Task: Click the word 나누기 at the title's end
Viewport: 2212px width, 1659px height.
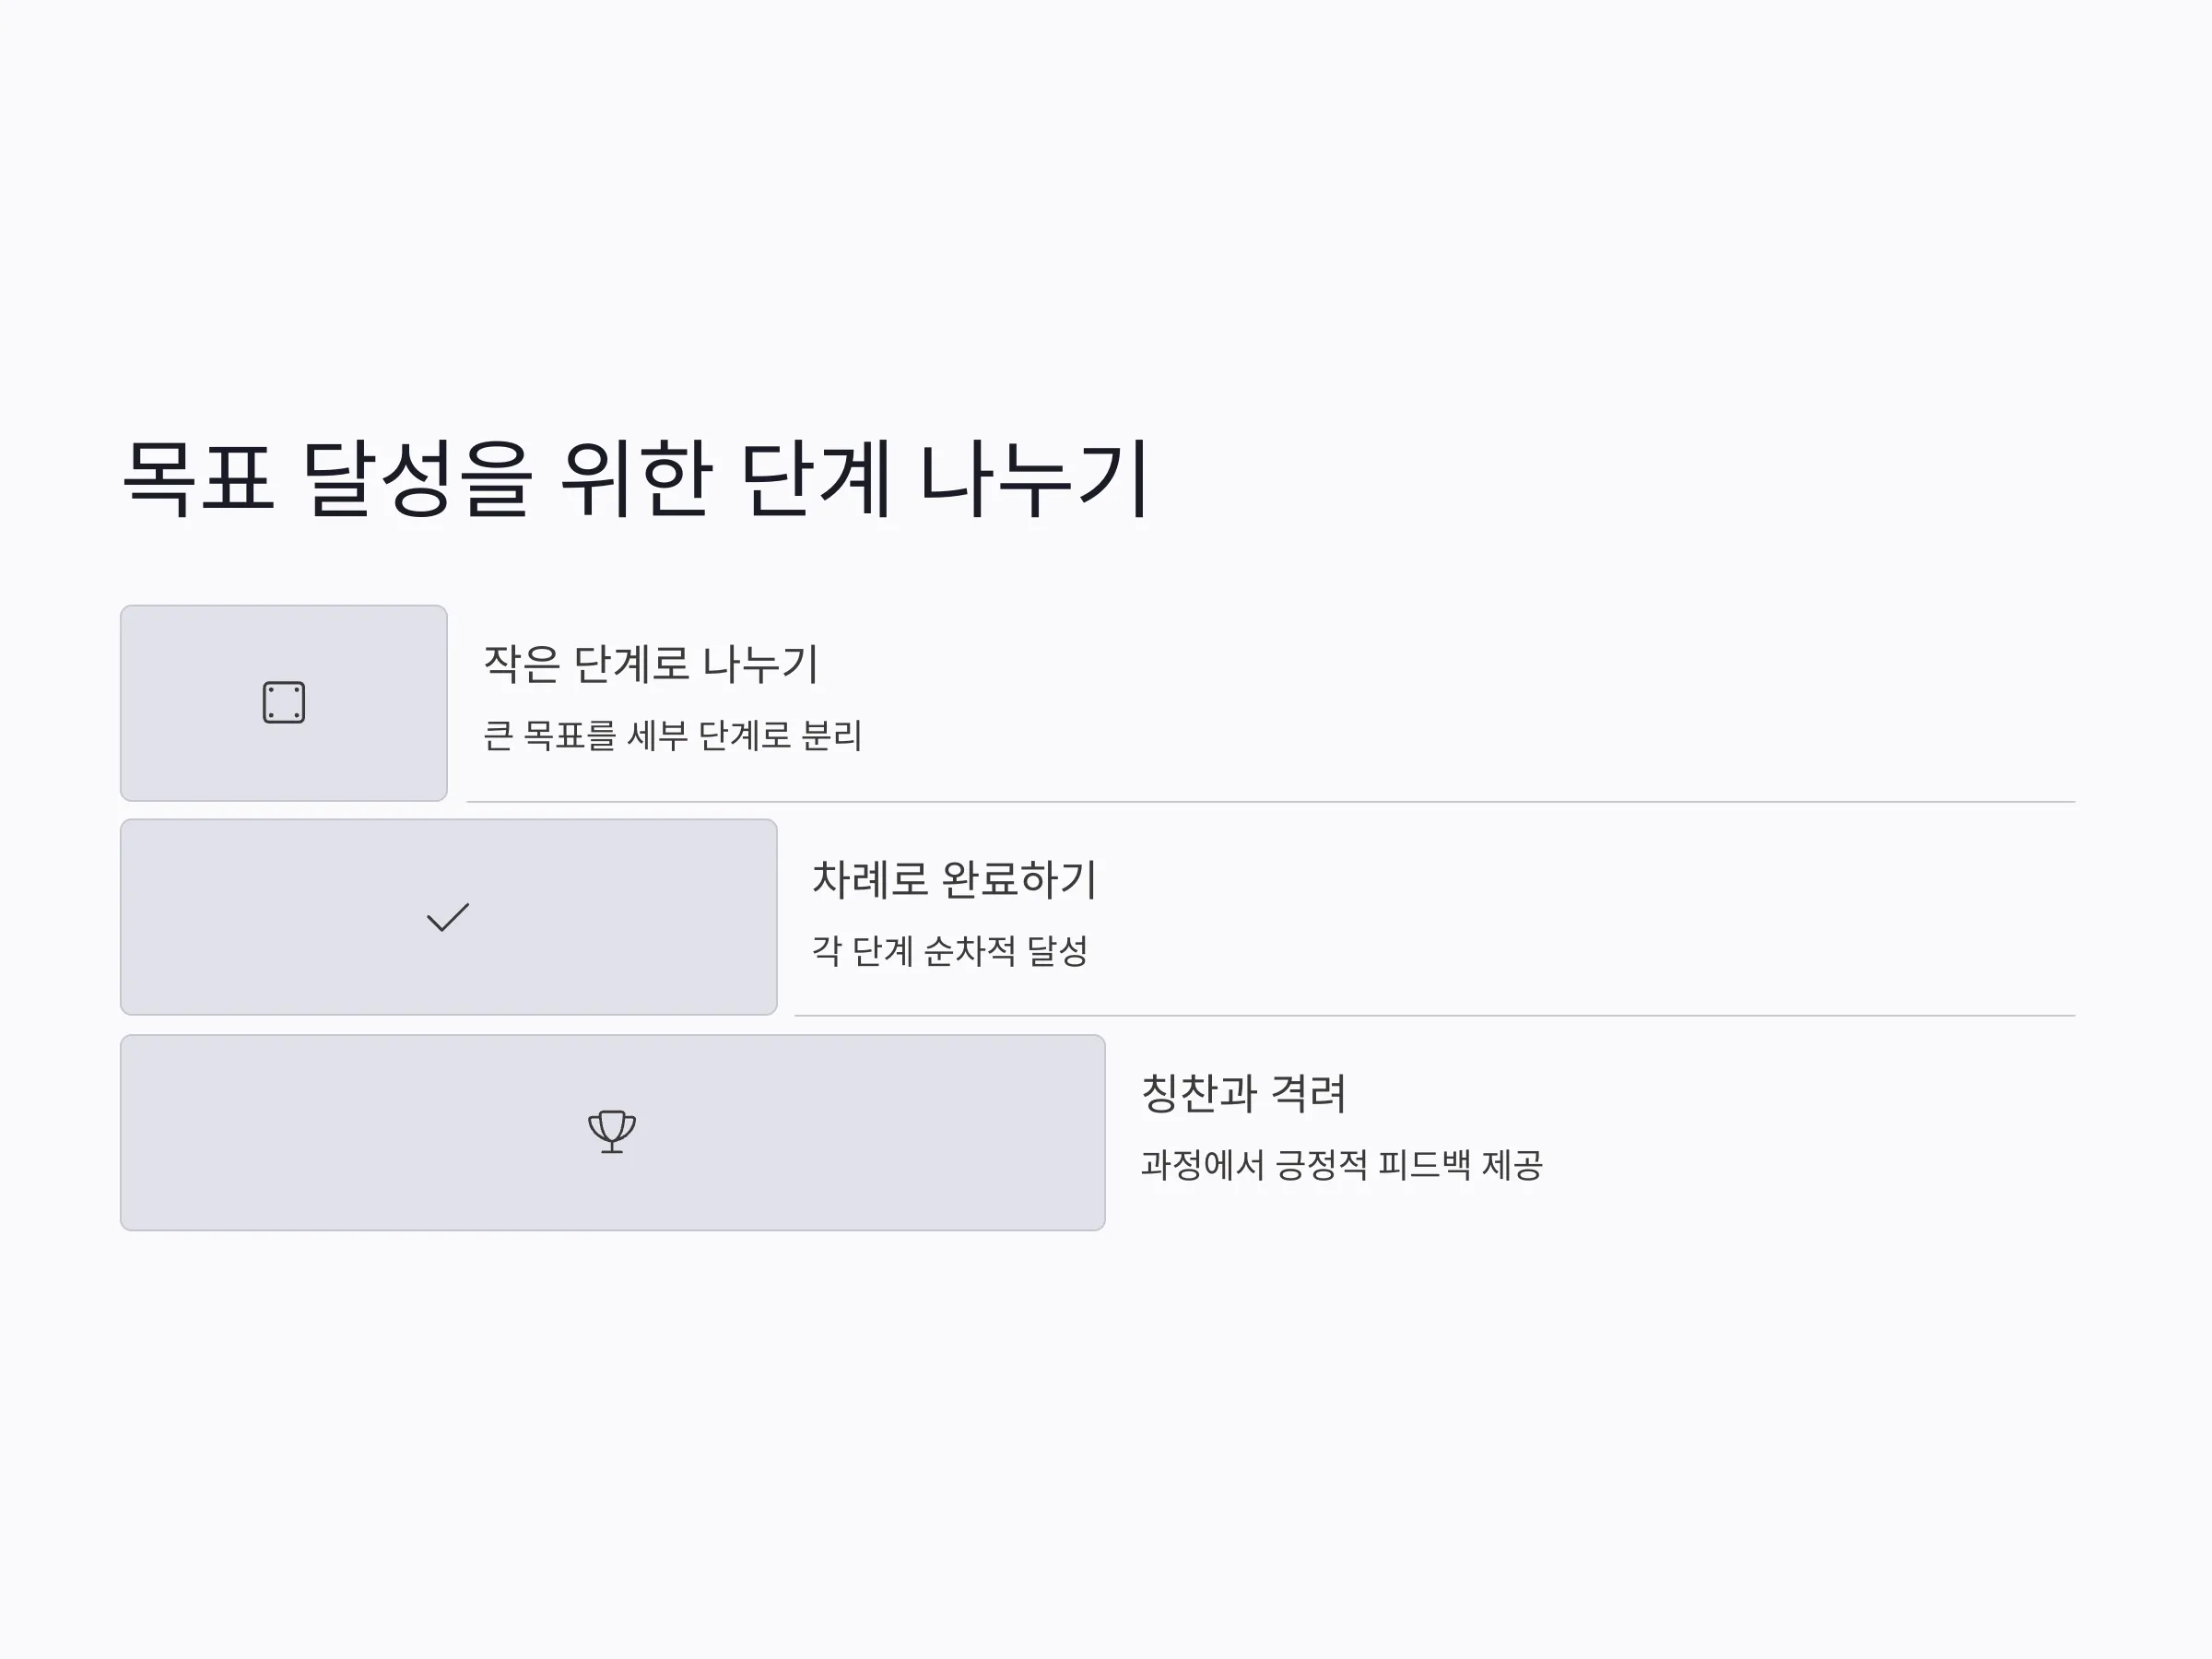Action: [x=1034, y=479]
